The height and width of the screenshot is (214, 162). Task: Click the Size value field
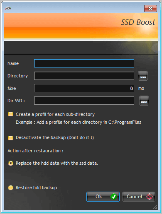84,88
